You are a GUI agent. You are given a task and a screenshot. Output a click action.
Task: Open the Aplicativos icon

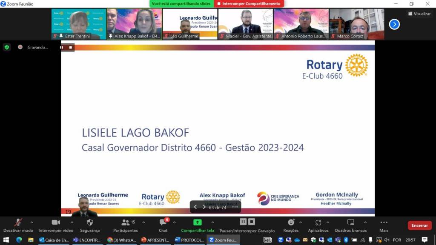click(318, 222)
